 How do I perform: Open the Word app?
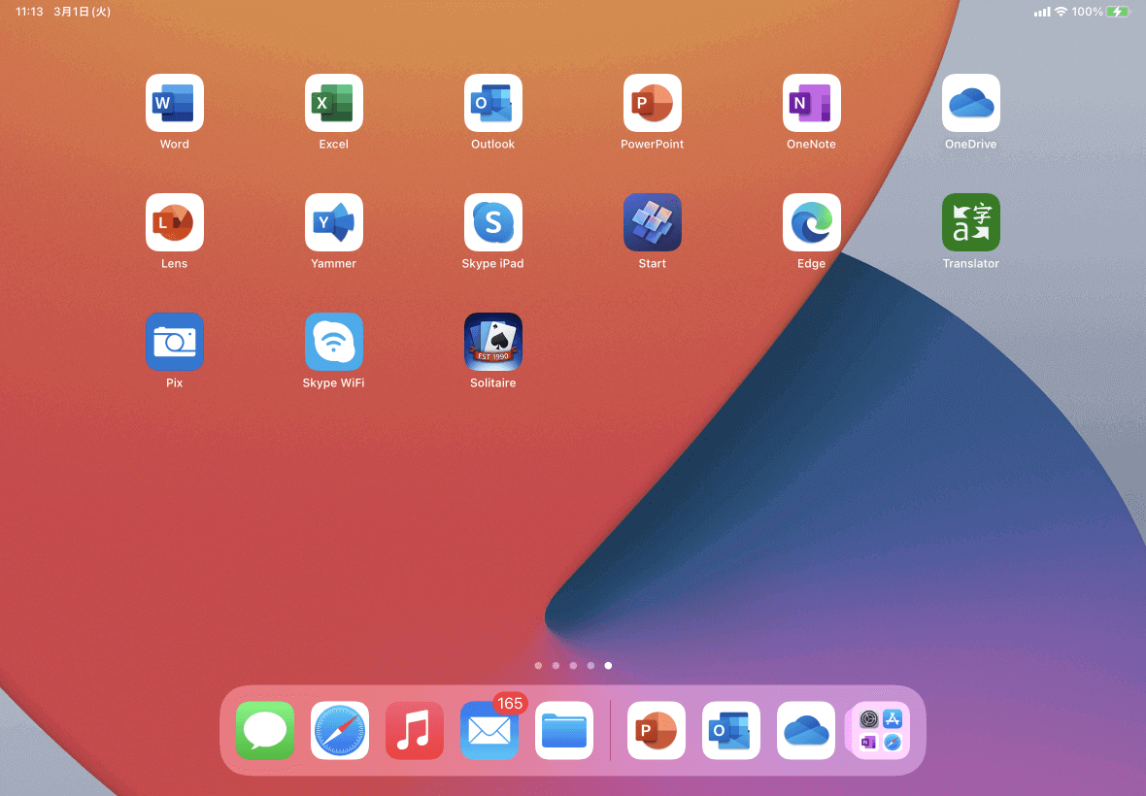click(x=174, y=103)
